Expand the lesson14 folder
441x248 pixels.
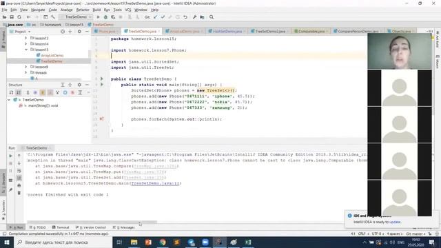(26, 44)
